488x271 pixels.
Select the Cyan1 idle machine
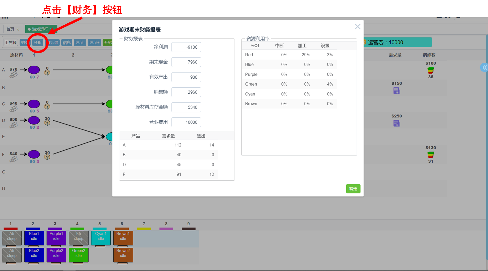pyautogui.click(x=101, y=238)
